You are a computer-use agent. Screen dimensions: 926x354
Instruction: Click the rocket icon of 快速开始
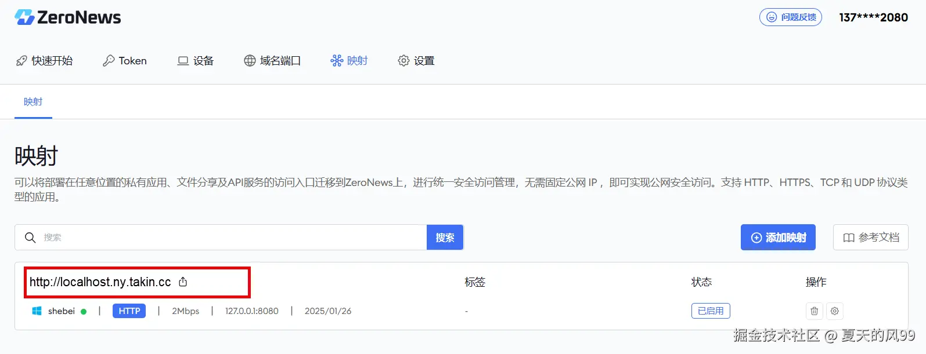click(x=21, y=61)
